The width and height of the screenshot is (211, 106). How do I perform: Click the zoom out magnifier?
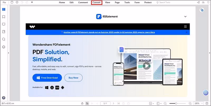click(x=165, y=103)
